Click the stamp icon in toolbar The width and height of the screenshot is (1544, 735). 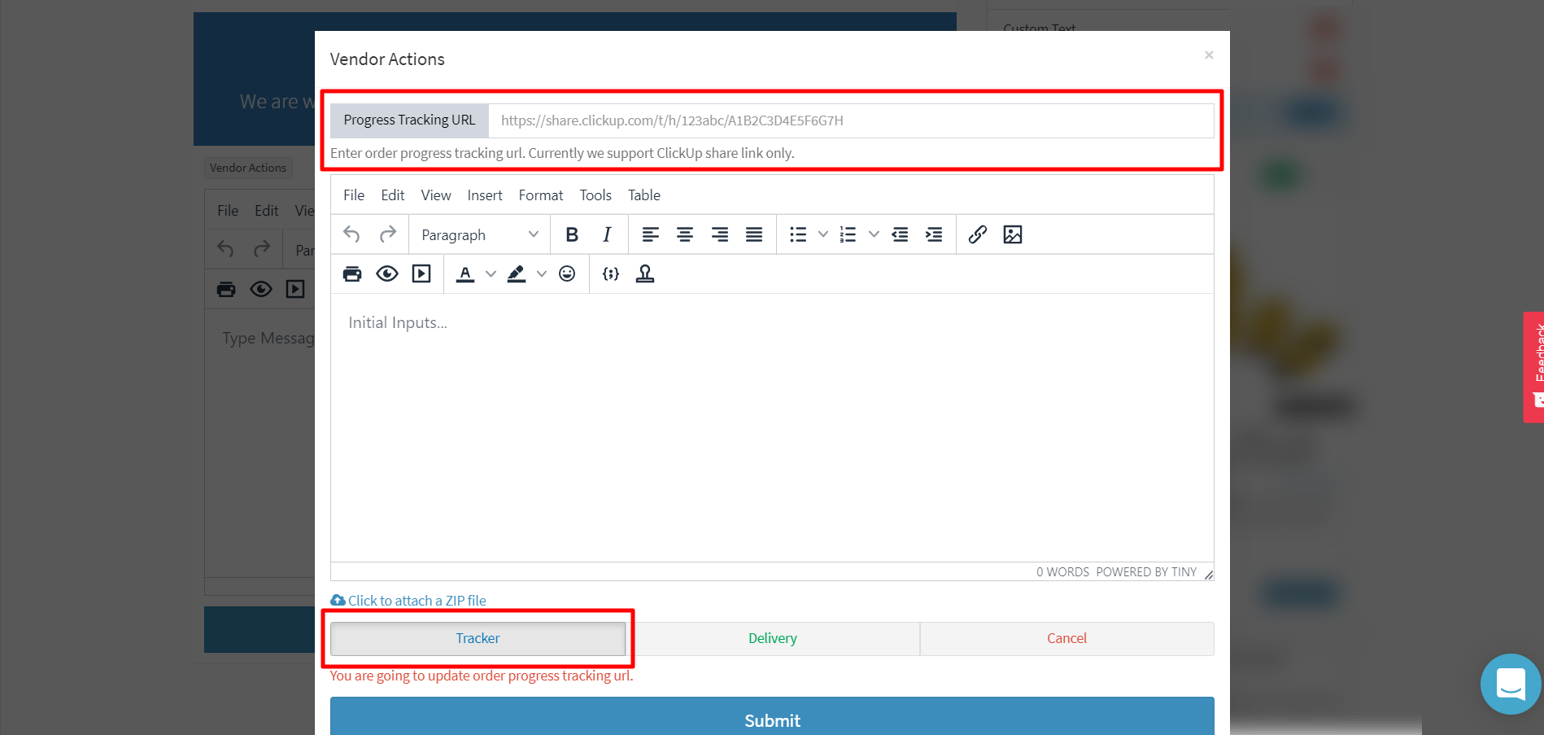click(x=645, y=274)
